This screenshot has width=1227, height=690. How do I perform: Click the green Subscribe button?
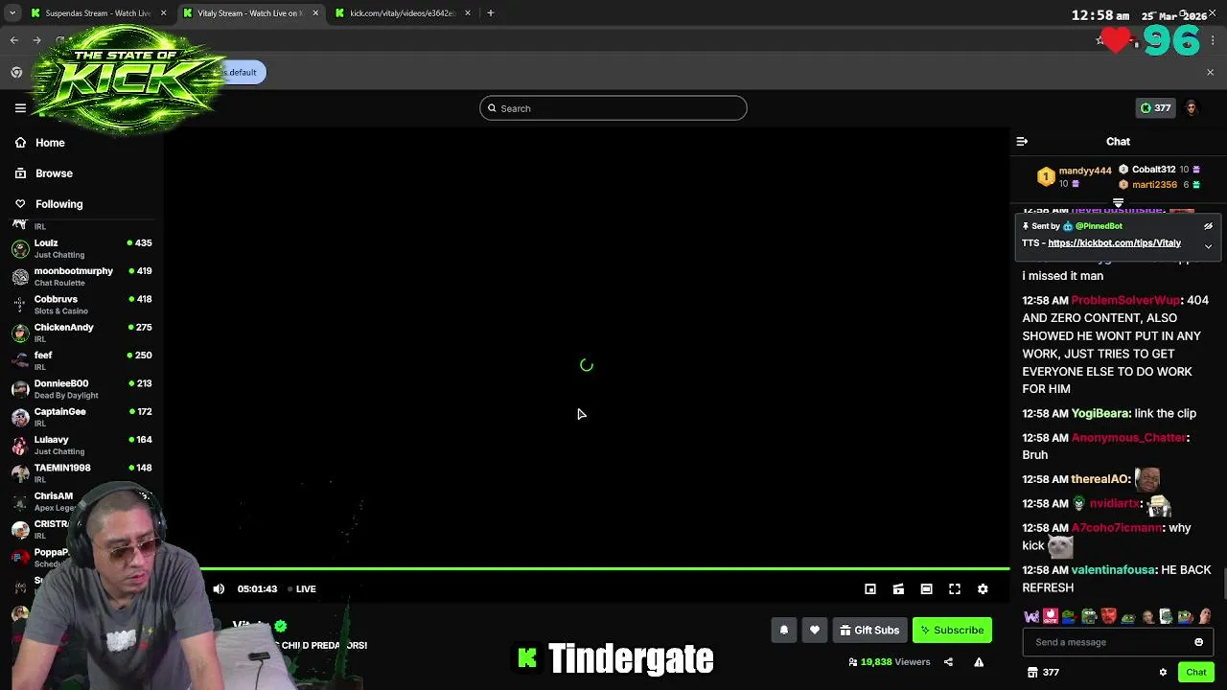pos(952,631)
